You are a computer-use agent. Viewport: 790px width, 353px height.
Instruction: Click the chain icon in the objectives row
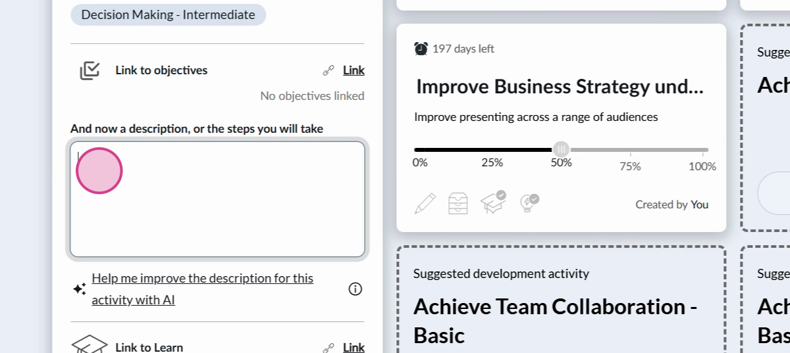pyautogui.click(x=328, y=70)
